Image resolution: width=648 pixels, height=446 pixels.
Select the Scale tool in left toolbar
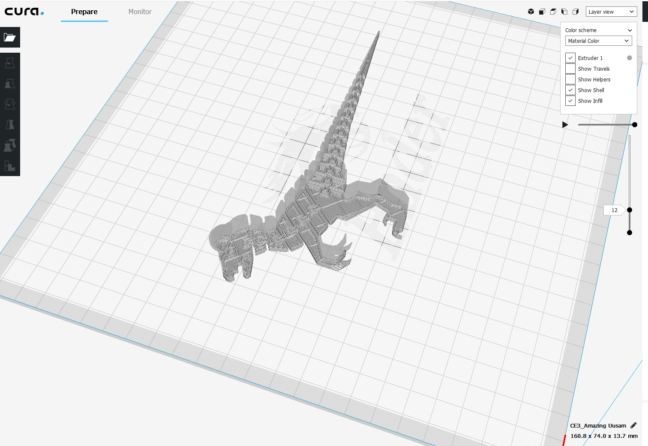10,84
